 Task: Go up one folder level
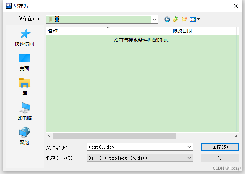click(x=176, y=19)
